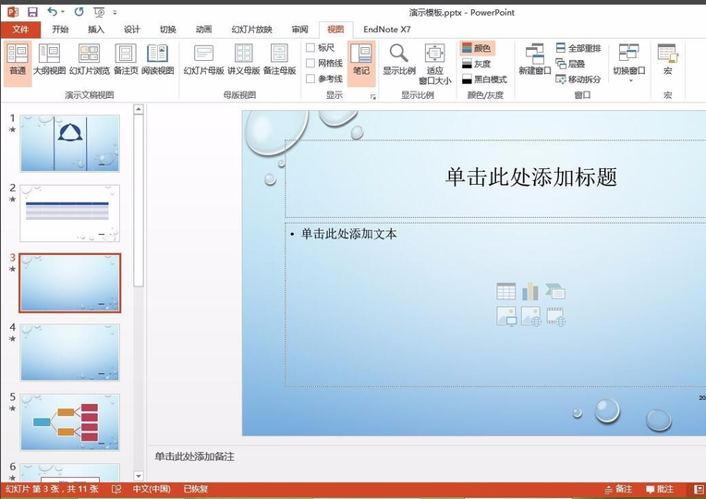Open a New Window (新建窗口)
This screenshot has height=499, width=706.
534,60
